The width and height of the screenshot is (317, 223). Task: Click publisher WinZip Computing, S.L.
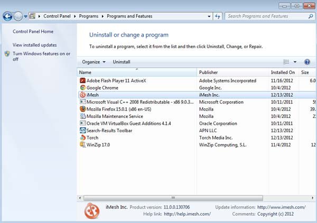tap(222, 145)
